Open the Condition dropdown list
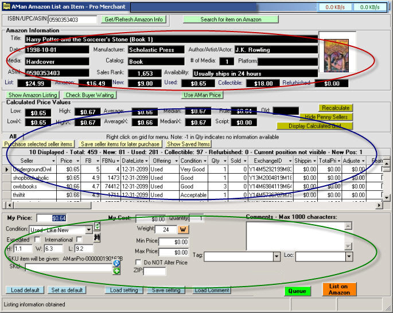Image resolution: width=393 pixels, height=313 pixels. 88,229
